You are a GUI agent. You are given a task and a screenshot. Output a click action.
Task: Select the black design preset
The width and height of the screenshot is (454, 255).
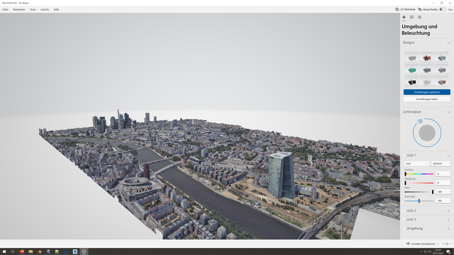pyautogui.click(x=411, y=82)
